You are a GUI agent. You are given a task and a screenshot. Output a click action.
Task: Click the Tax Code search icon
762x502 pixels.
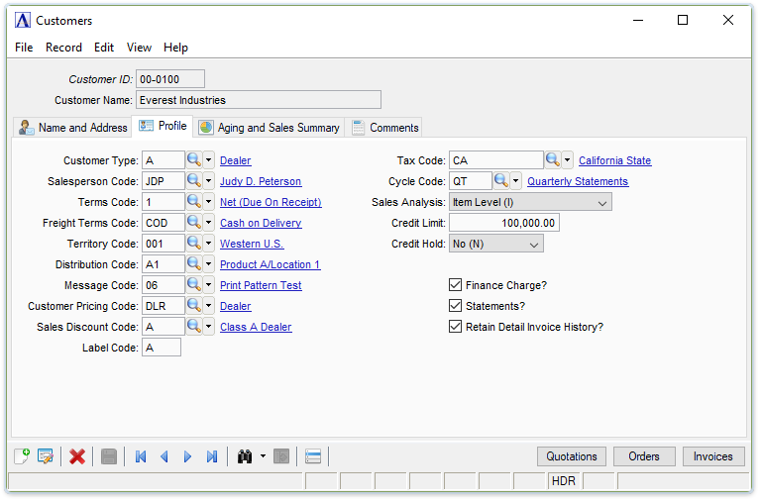point(553,160)
